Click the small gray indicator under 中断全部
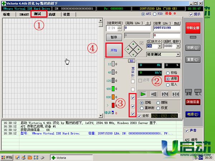The height and width of the screenshot is (161, 215). (x=193, y=37)
